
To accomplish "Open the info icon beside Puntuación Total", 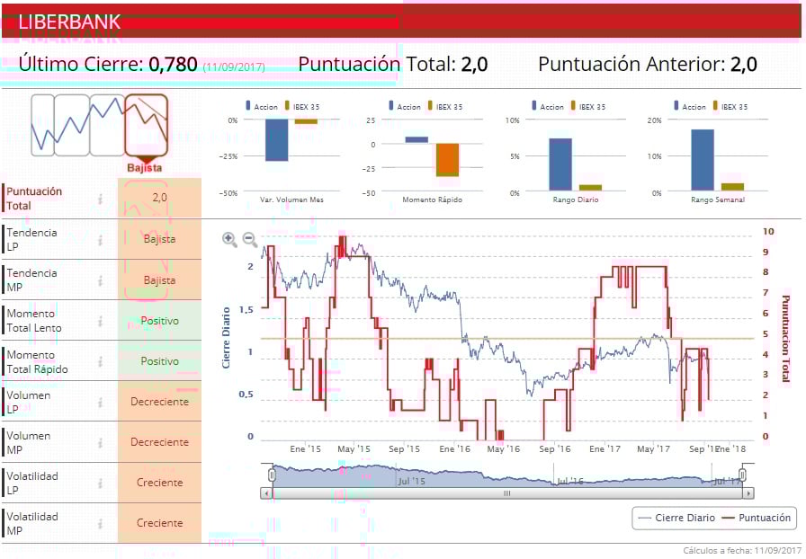I will (100, 199).
